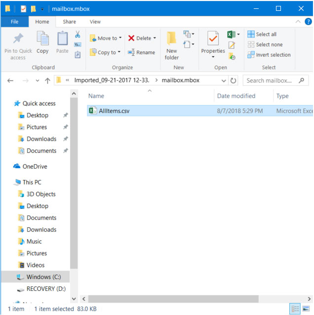Open the Recent locations dropdown arrow
This screenshot has width=314, height=315.
pos(37,81)
